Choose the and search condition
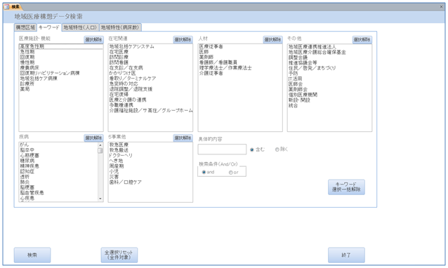 [204, 172]
